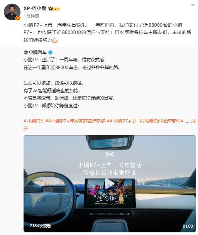This screenshot has height=235, width=198.
Task: Click the main post text about 88000 deliveries
Action: pyautogui.click(x=107, y=32)
